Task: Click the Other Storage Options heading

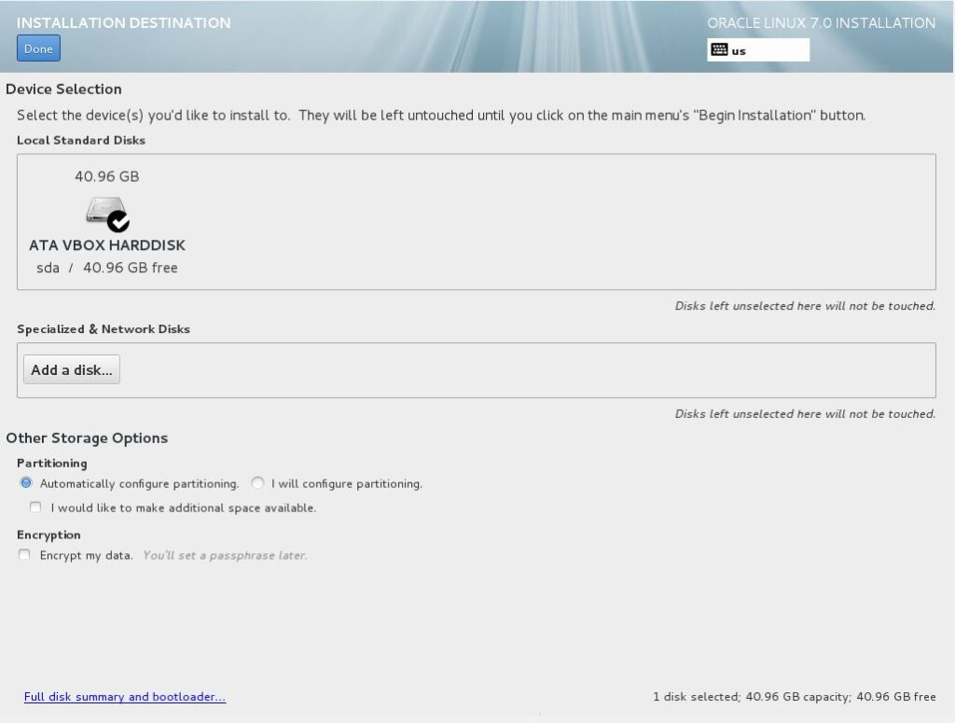Action: pyautogui.click(x=87, y=438)
